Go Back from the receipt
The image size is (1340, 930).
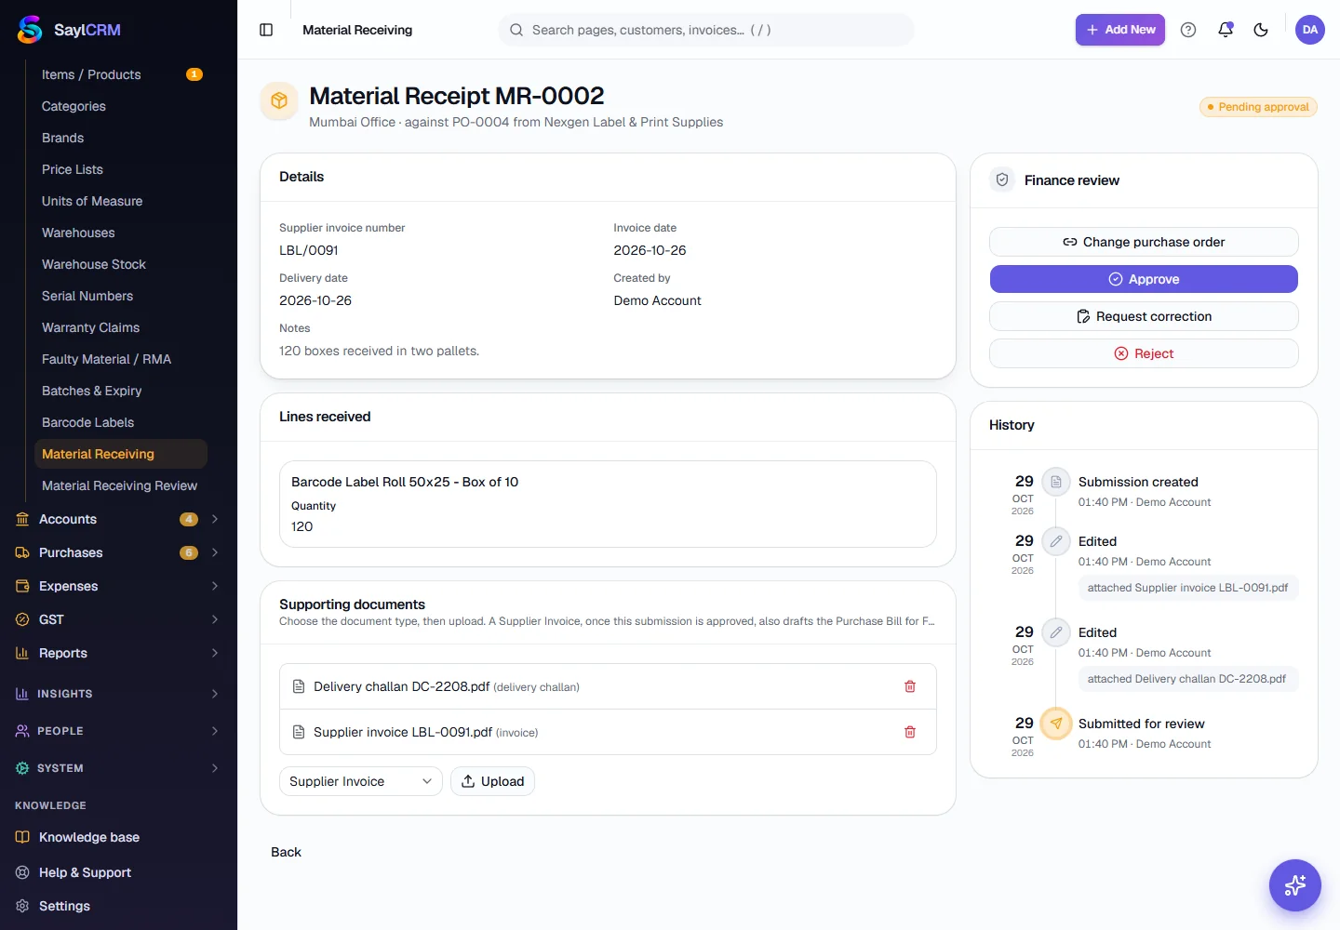coord(286,852)
